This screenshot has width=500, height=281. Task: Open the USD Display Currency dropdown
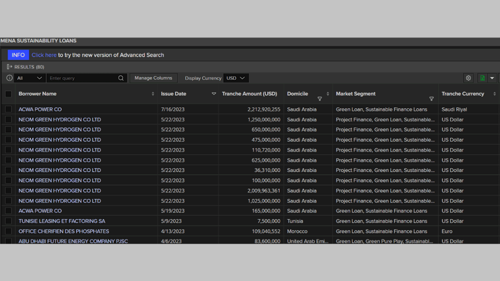pyautogui.click(x=236, y=78)
